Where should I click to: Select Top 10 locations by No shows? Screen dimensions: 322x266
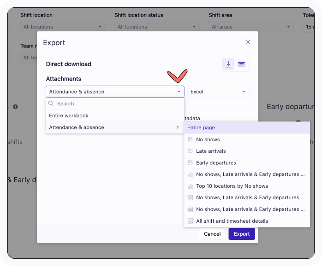point(247,186)
